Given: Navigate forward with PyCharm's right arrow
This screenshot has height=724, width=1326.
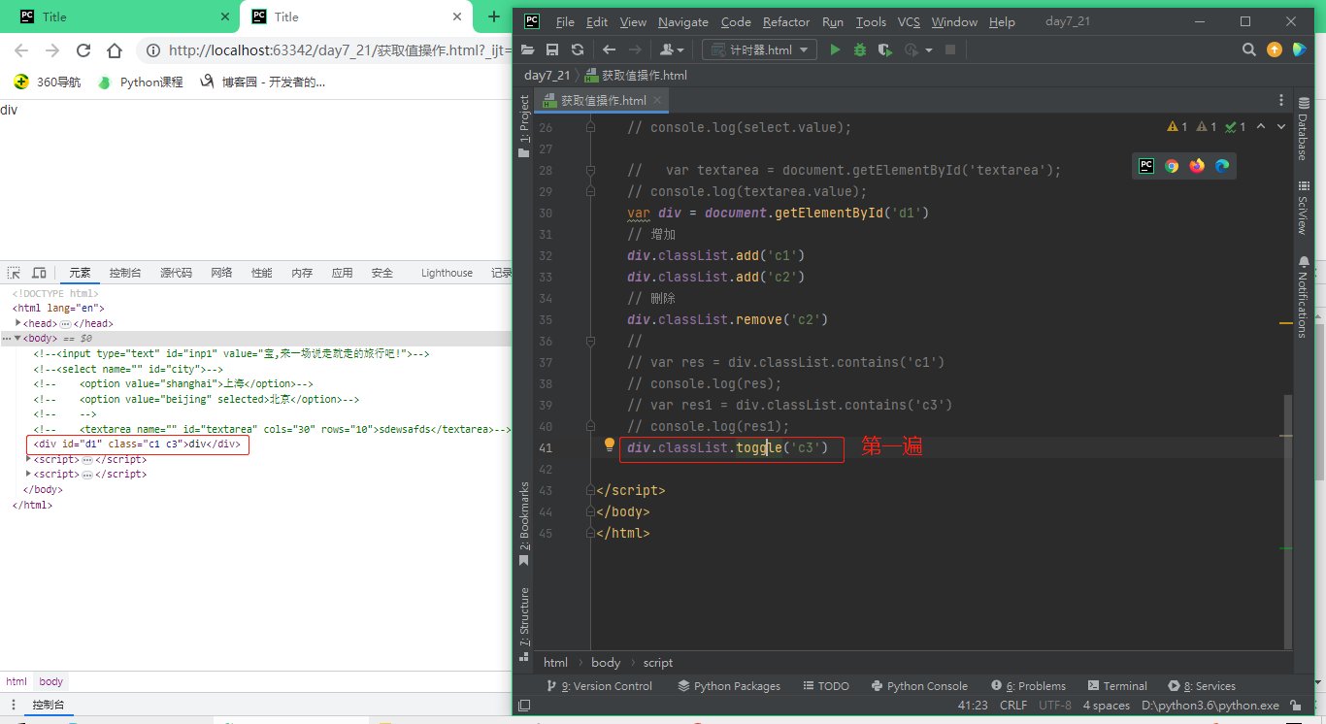Looking at the screenshot, I should tap(635, 49).
